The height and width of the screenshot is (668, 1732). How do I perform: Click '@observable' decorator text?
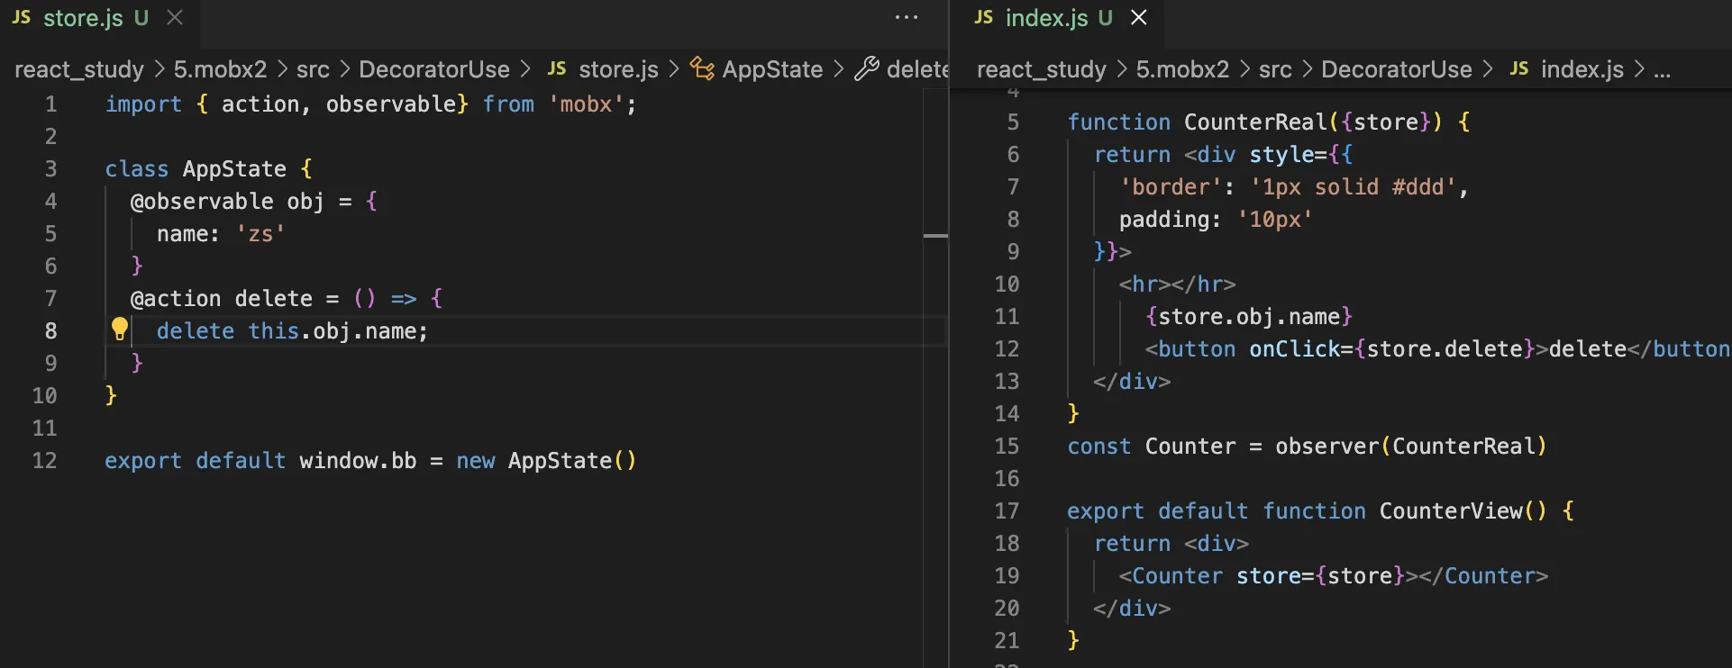tap(202, 202)
